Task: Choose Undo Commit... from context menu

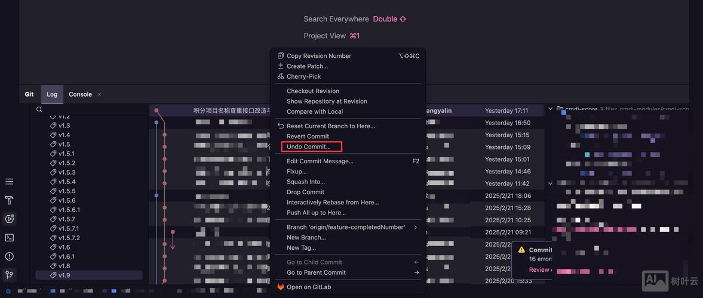Action: click(308, 147)
